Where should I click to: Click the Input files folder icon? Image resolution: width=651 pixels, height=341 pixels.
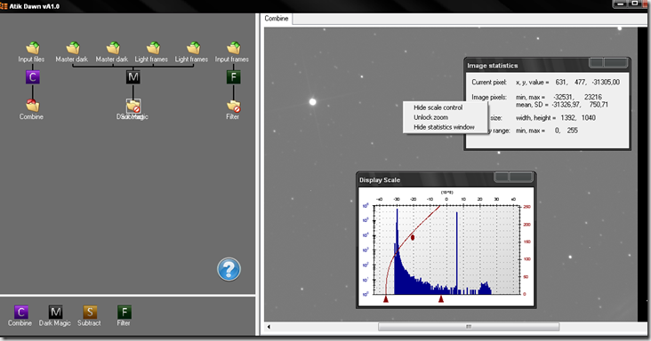(x=32, y=48)
